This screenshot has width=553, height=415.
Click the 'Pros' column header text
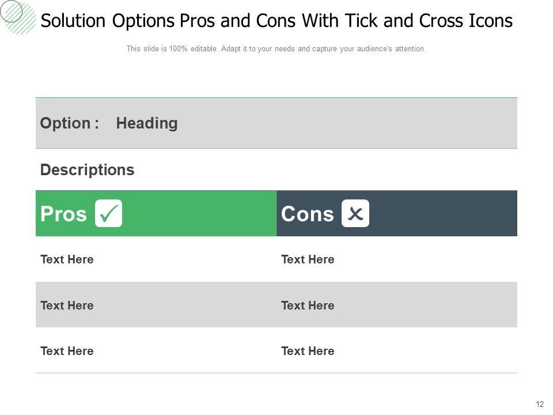pos(63,214)
